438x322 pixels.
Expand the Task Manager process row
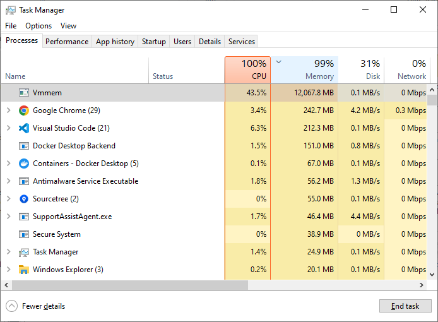click(9, 252)
